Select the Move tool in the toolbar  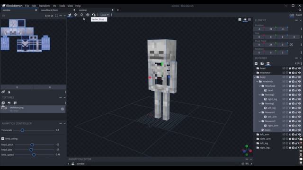pos(76,15)
